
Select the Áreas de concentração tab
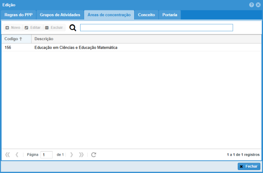(x=109, y=15)
